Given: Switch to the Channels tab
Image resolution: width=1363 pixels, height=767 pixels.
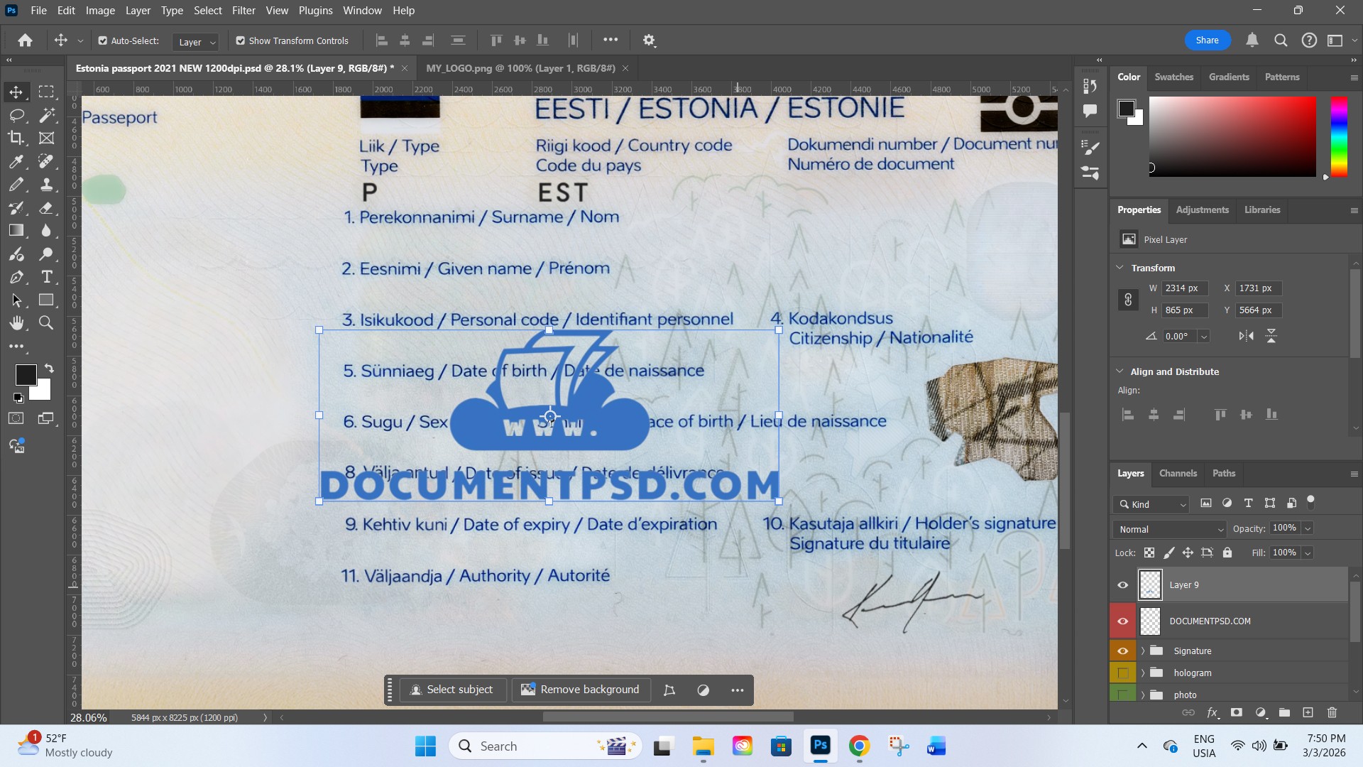Looking at the screenshot, I should [x=1178, y=473].
